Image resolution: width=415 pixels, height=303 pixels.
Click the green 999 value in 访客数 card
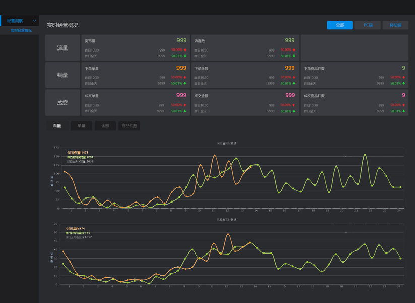coord(290,40)
